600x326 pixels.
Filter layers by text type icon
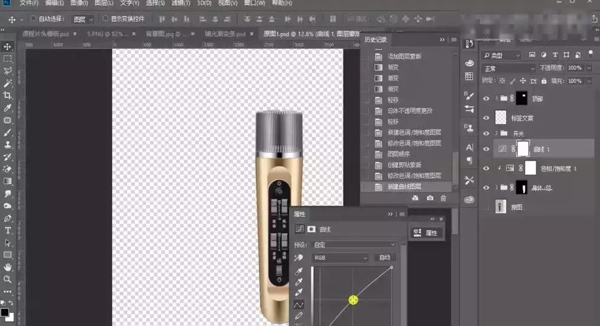(x=555, y=55)
